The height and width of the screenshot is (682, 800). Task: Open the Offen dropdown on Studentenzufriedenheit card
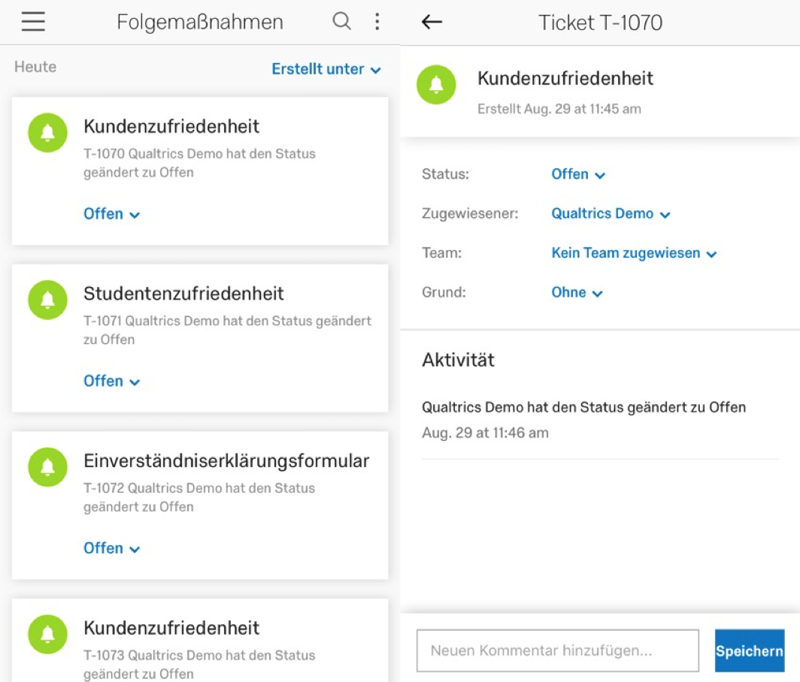(112, 381)
